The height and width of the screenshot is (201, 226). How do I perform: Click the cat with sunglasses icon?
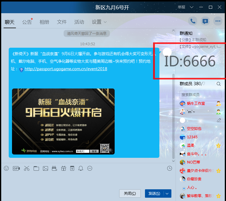click(54, 168)
